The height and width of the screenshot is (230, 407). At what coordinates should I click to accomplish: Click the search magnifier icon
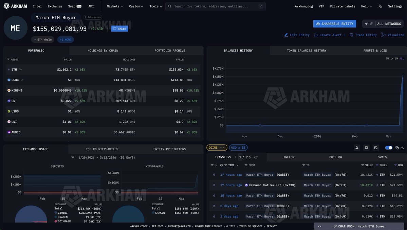[169, 6]
